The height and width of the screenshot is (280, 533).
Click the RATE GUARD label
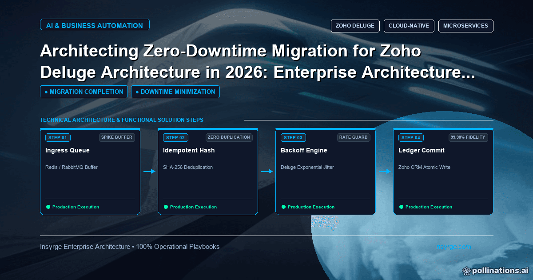point(354,137)
